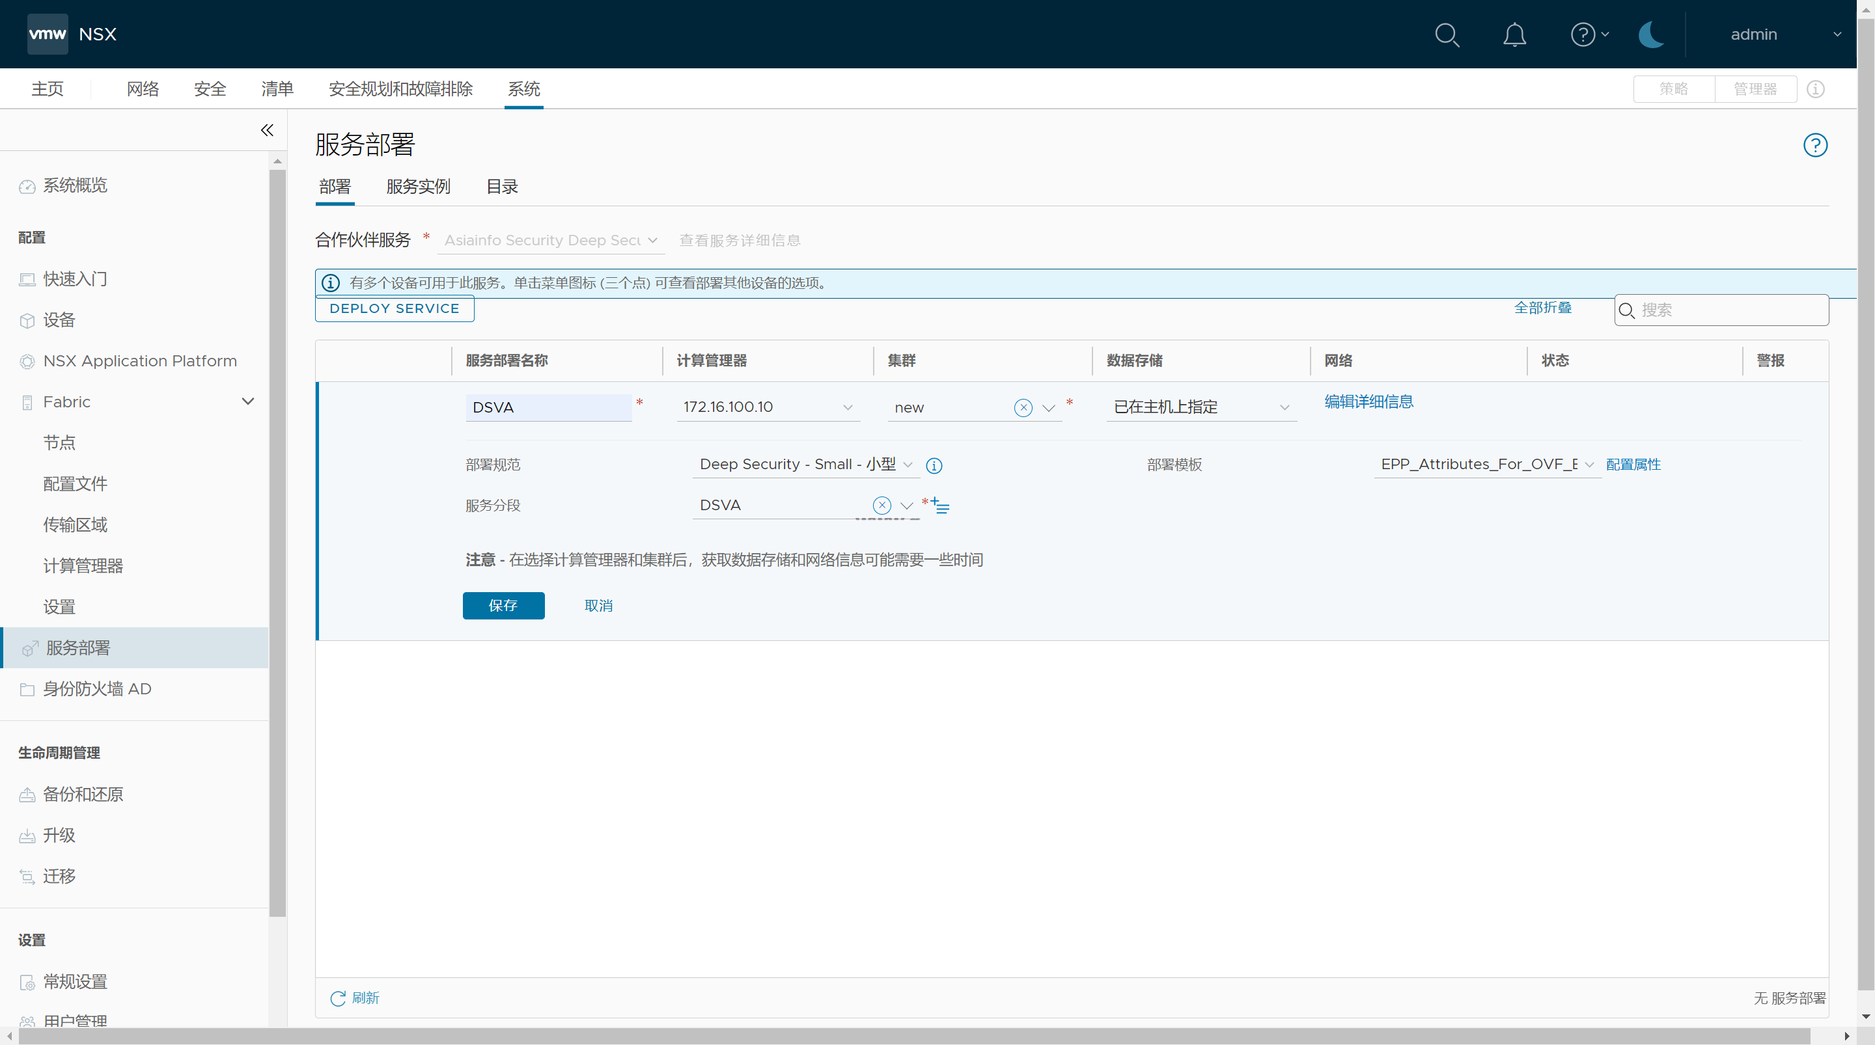Click the search magnifier icon in header
1875x1045 pixels.
pyautogui.click(x=1447, y=34)
